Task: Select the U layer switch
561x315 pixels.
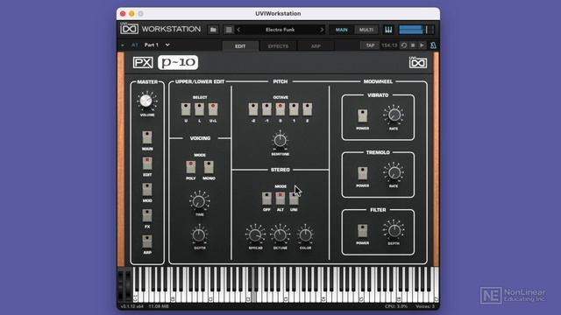Action: coord(186,109)
